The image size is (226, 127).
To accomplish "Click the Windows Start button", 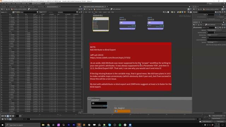I will 2,125.
